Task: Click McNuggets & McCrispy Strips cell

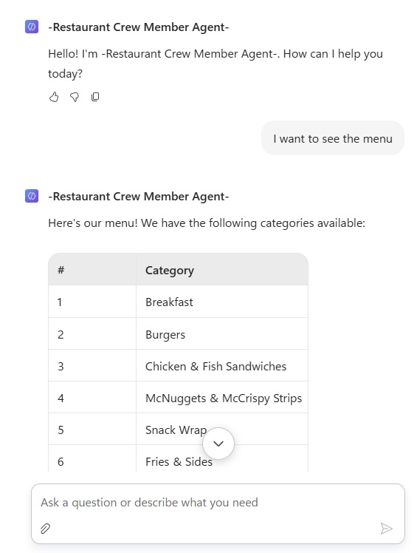Action: (222, 398)
